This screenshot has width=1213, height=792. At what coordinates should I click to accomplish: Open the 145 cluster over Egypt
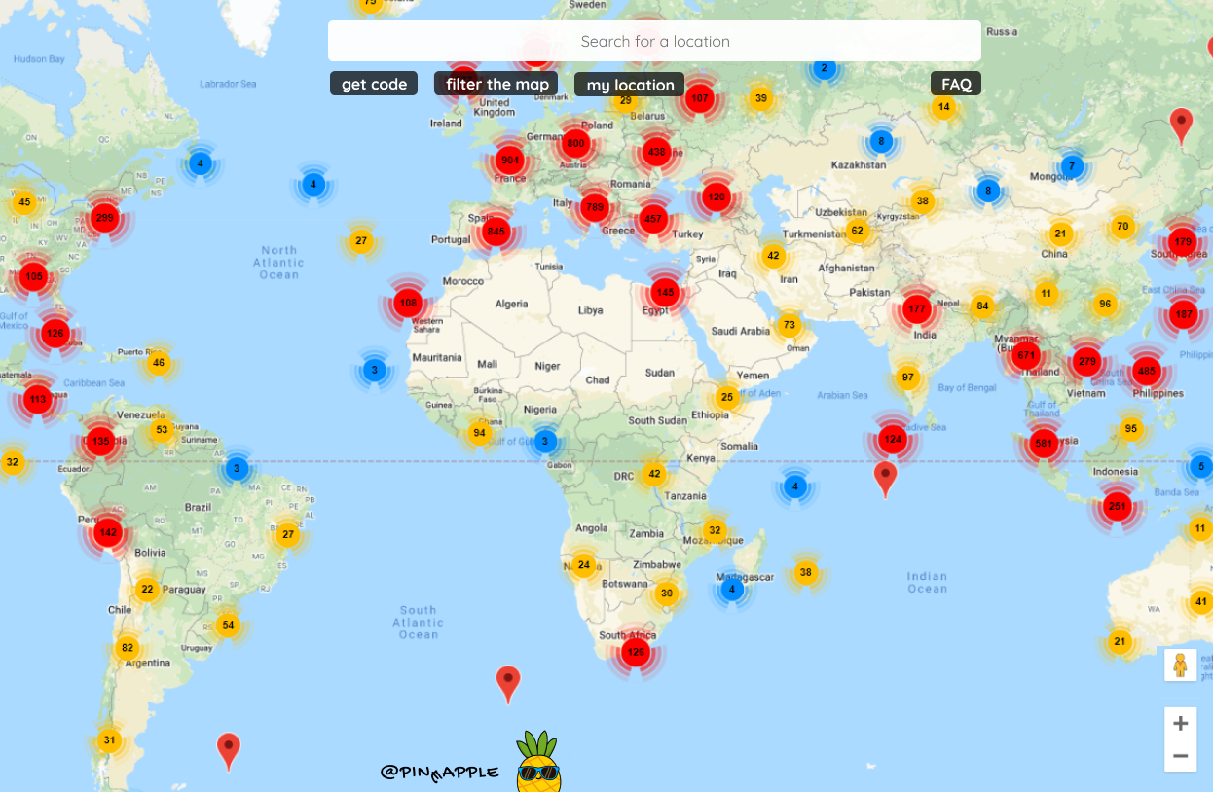point(665,292)
